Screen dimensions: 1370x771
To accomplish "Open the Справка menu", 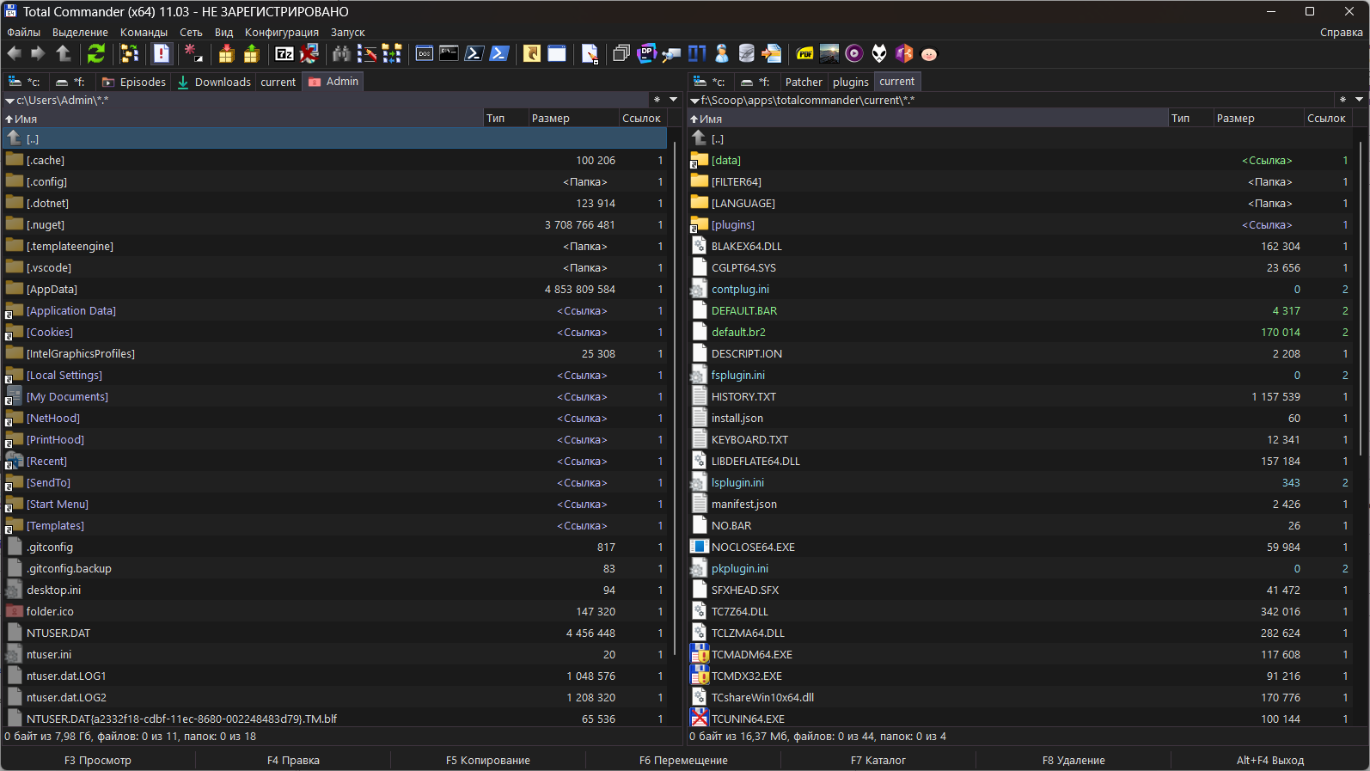I will [x=1342, y=32].
